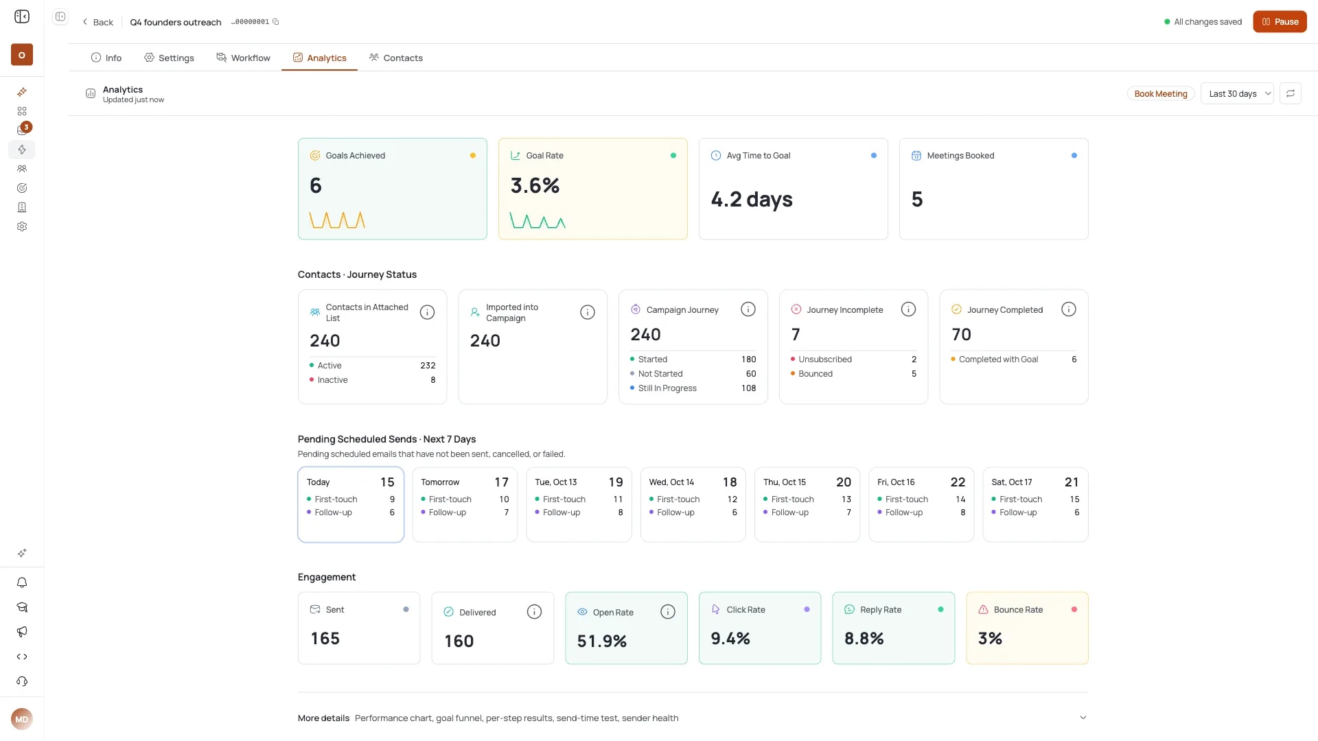Open the orange O workspace avatar

point(22,55)
